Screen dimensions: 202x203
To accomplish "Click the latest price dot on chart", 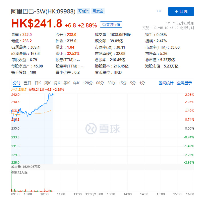I will point(53,94).
